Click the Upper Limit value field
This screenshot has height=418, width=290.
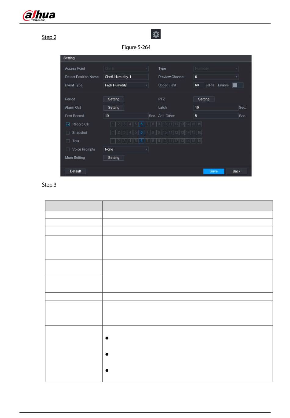pyautogui.click(x=198, y=85)
